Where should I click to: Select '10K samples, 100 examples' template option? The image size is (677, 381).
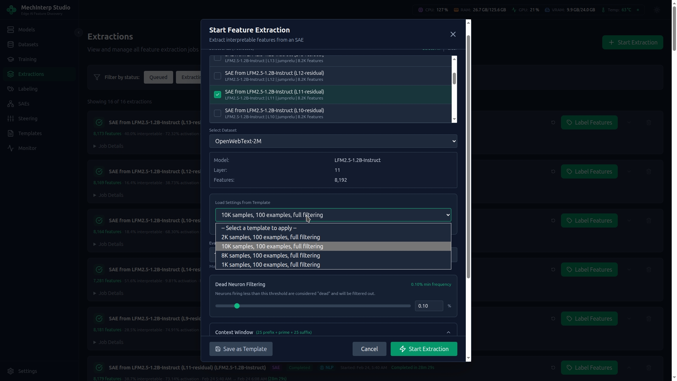(x=333, y=246)
